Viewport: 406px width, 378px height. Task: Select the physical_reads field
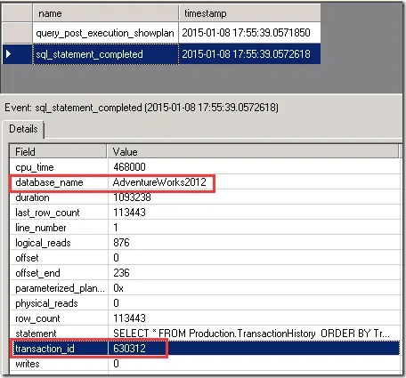(46, 303)
